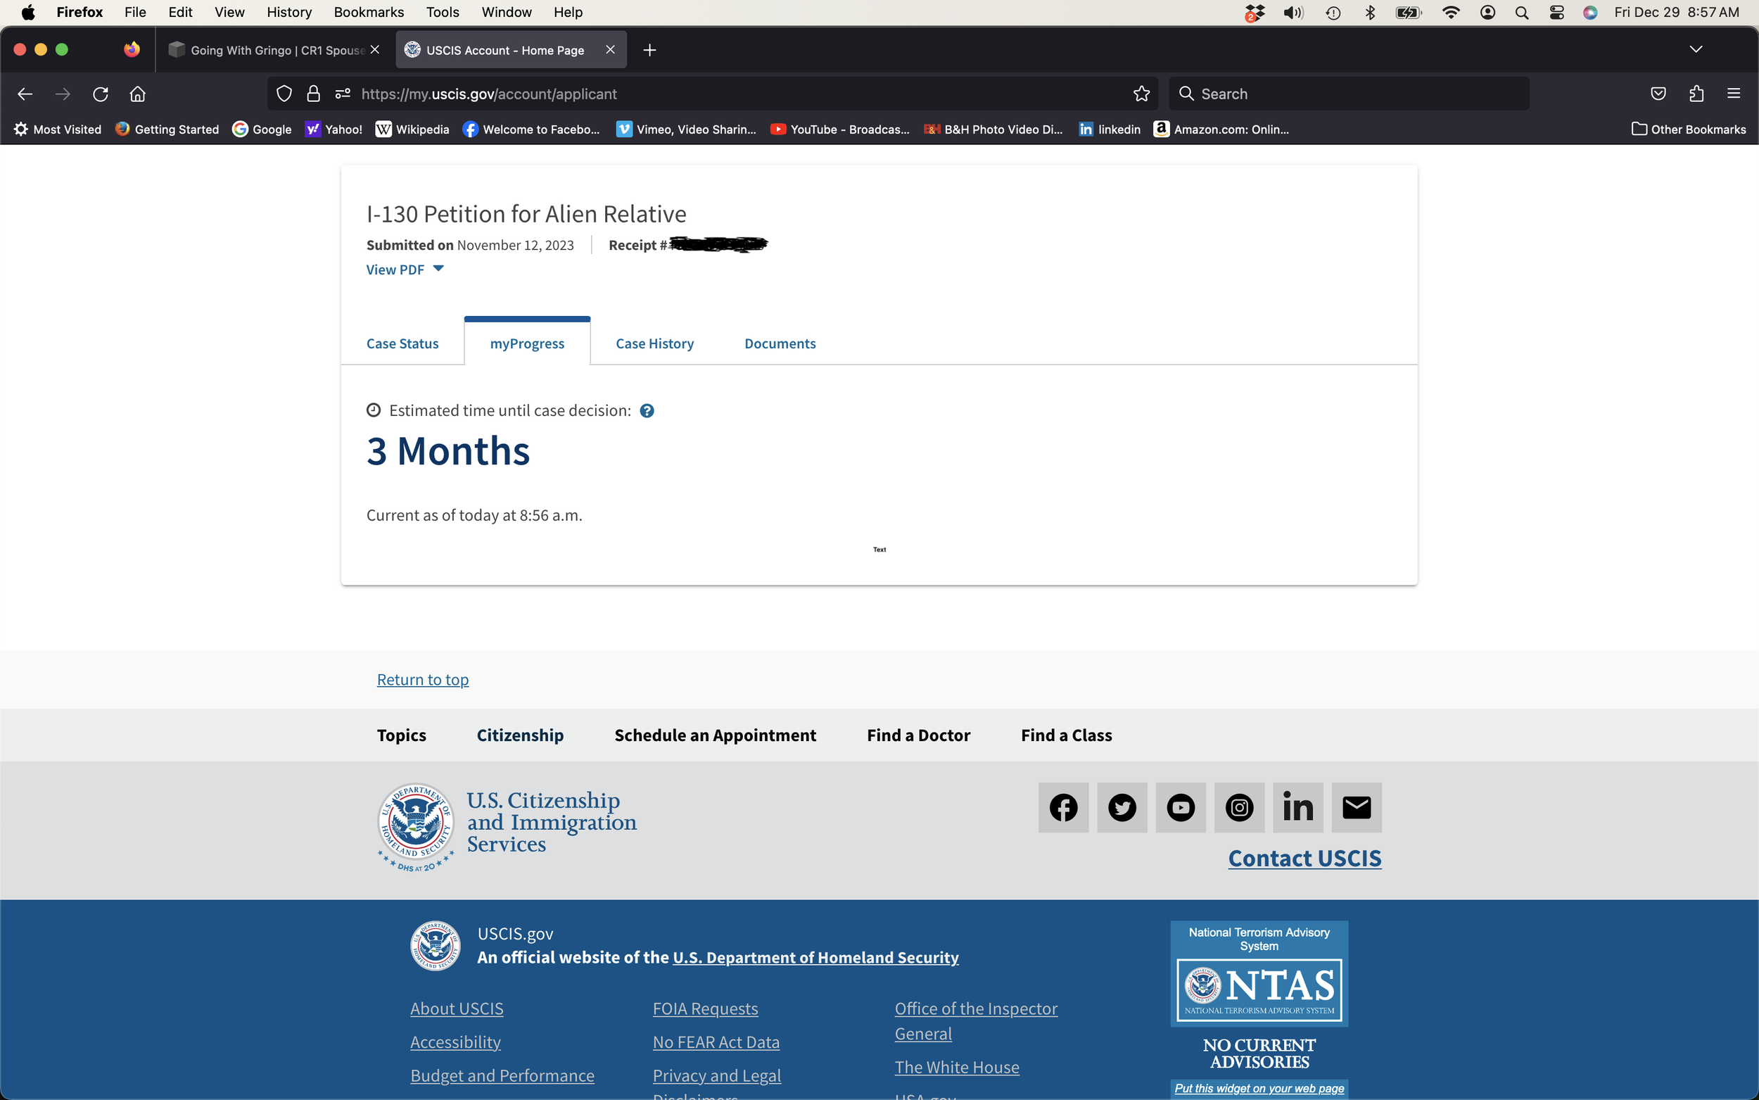Switch to the Documents tab
The height and width of the screenshot is (1100, 1759).
(780, 343)
